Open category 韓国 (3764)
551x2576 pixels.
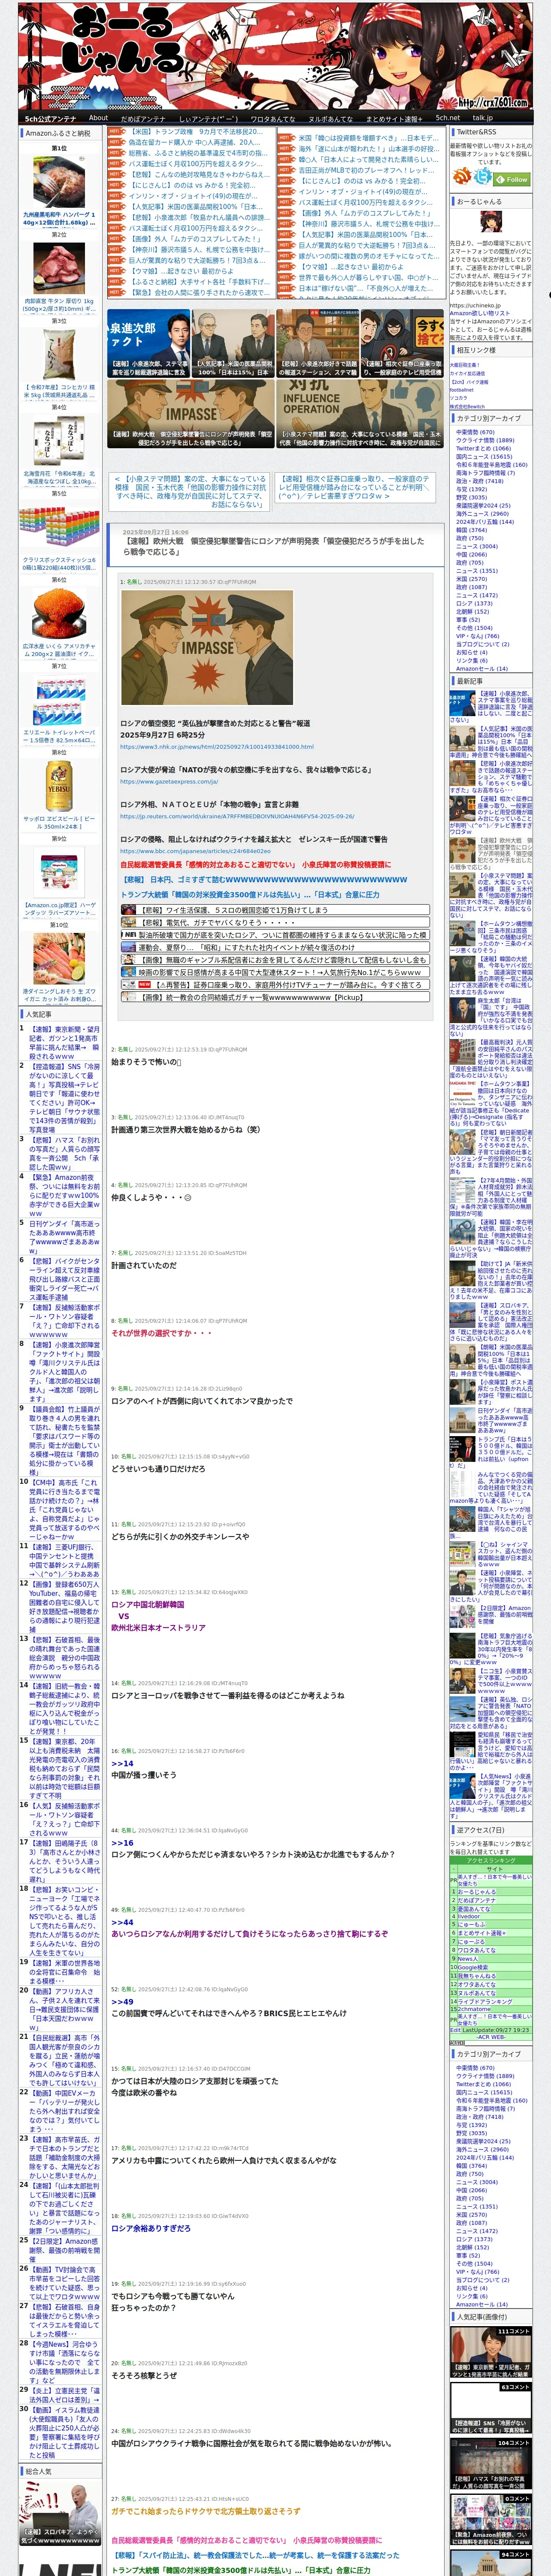coord(471,530)
